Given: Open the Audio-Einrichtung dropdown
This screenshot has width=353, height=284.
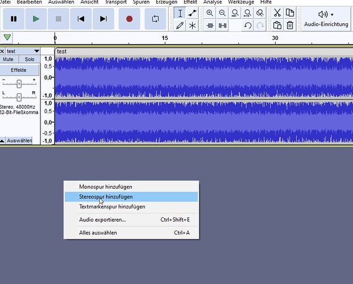Looking at the screenshot, I should point(326,19).
